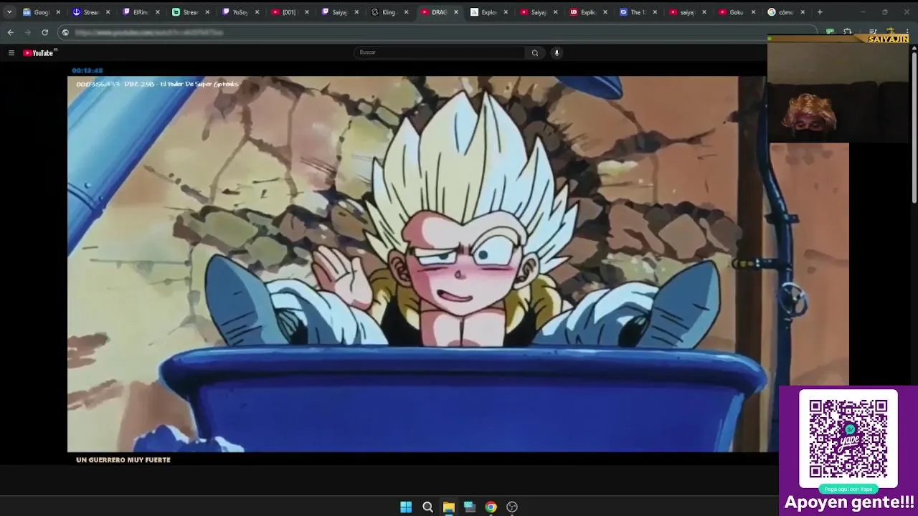The image size is (918, 516).
Task: Click the YouTube Buscar search field
Action: point(440,52)
